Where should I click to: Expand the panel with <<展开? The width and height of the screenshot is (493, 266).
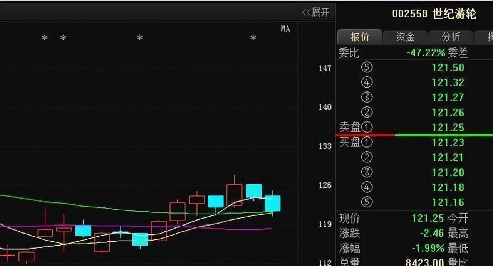[316, 13]
